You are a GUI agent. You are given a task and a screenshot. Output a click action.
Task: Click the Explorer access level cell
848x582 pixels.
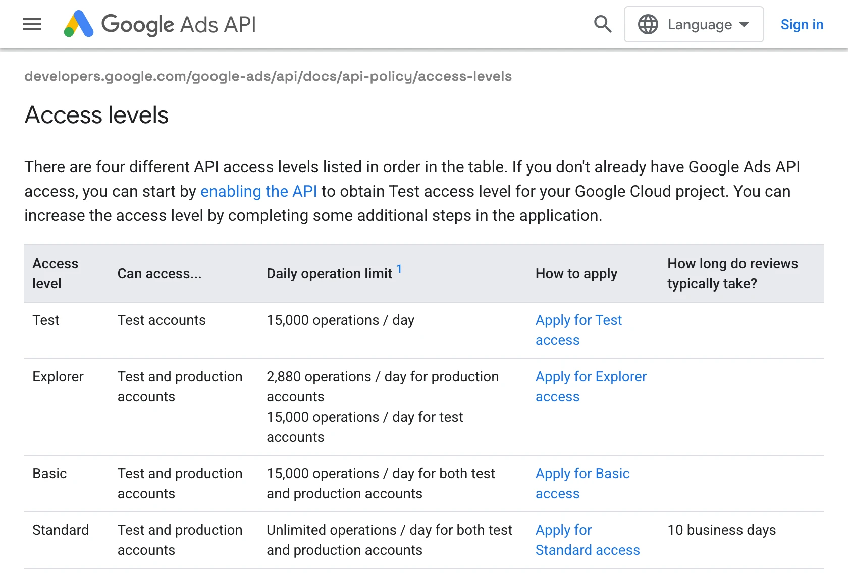(58, 376)
